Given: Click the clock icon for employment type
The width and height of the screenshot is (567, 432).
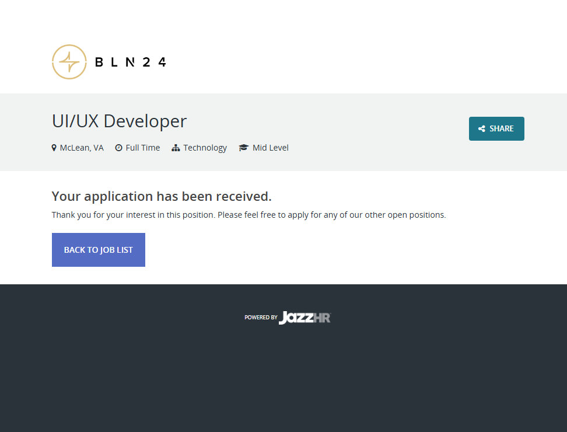Looking at the screenshot, I should [118, 148].
